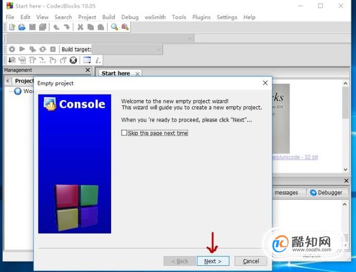
Task: Click the Cancel button in wizard
Action: point(251,261)
